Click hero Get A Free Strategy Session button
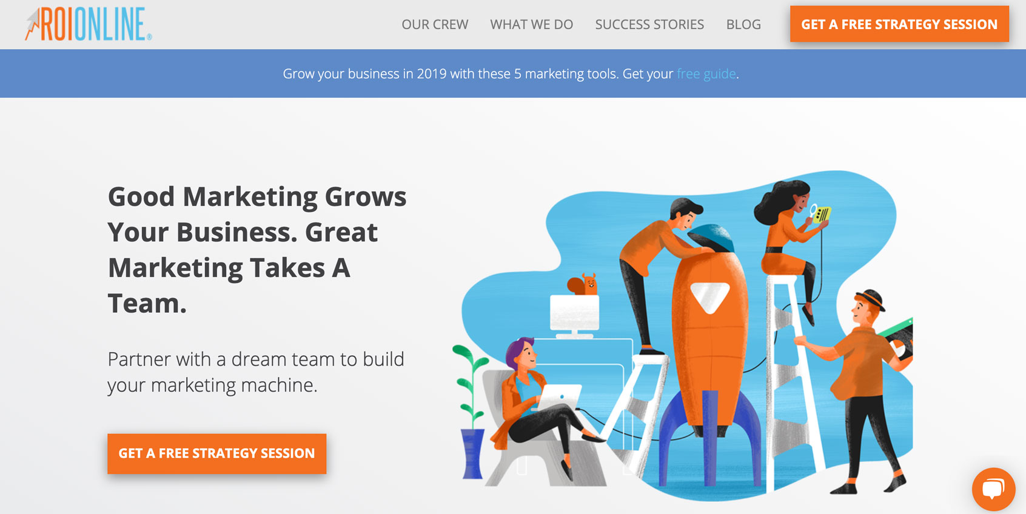The width and height of the screenshot is (1026, 514). click(216, 453)
